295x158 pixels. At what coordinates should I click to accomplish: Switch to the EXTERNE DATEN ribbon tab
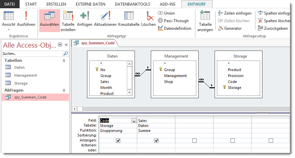click(x=90, y=4)
